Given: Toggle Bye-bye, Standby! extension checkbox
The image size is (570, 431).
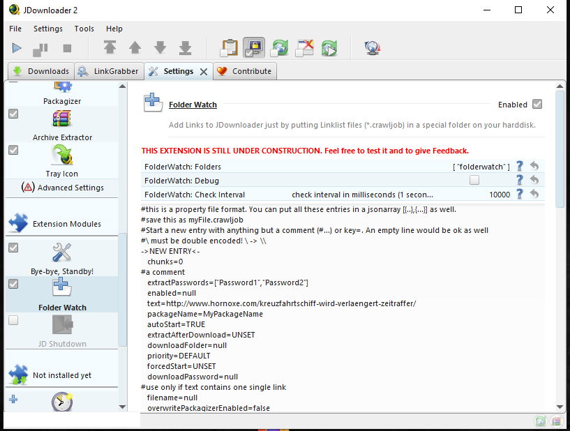Looking at the screenshot, I should [x=13, y=248].
